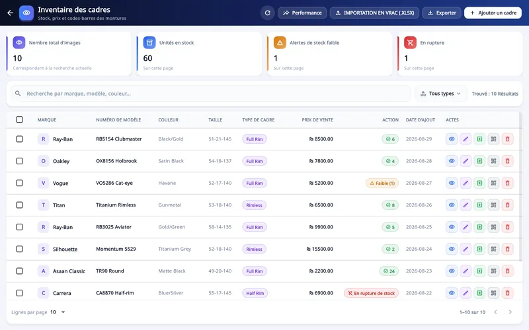
Task: Sort by DATE D'AJOUT column header
Action: (421, 120)
